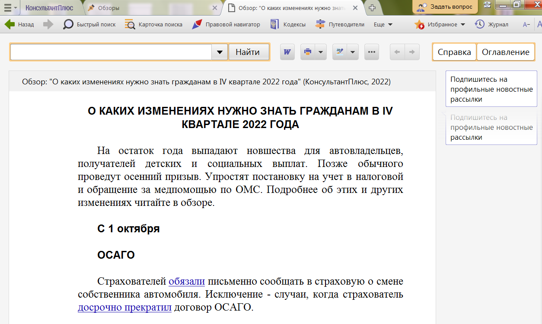Follow the 'обязали' hyperlink

pyautogui.click(x=186, y=282)
